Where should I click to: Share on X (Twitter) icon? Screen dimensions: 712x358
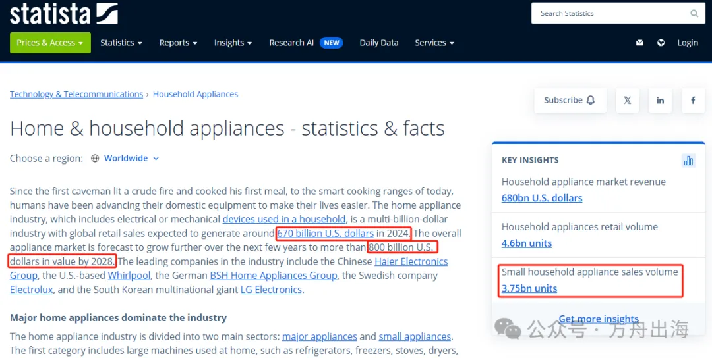click(627, 100)
